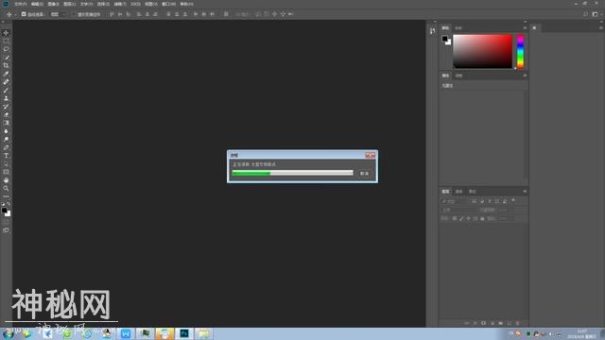Select the Lasso tool

(6, 49)
